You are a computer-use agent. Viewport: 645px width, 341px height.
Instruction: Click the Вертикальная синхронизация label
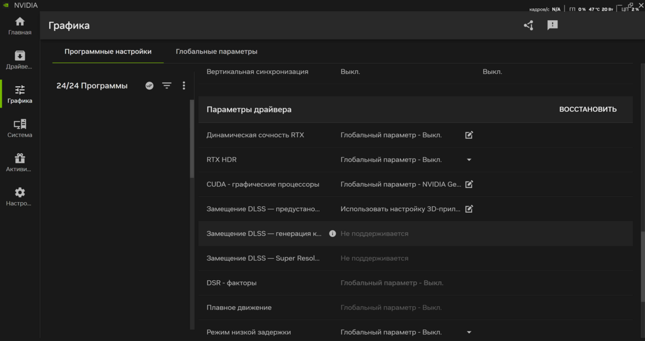[257, 72]
